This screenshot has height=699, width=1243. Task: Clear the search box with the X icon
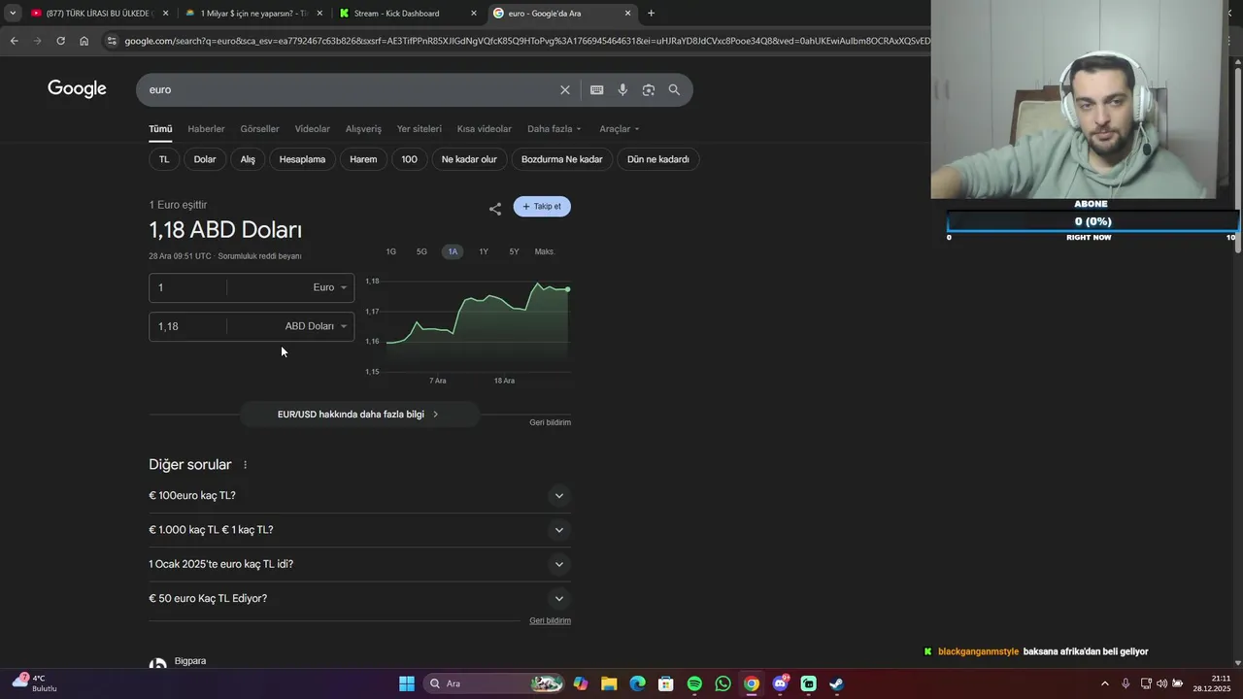[565, 90]
